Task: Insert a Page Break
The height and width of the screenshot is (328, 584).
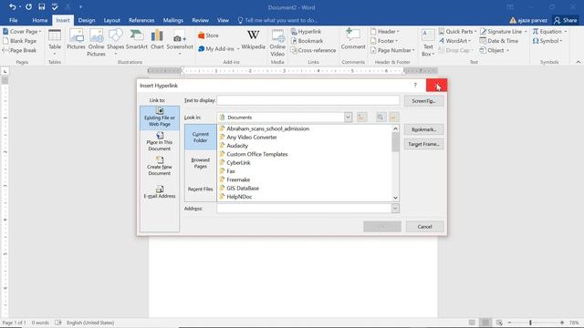Action: click(19, 50)
